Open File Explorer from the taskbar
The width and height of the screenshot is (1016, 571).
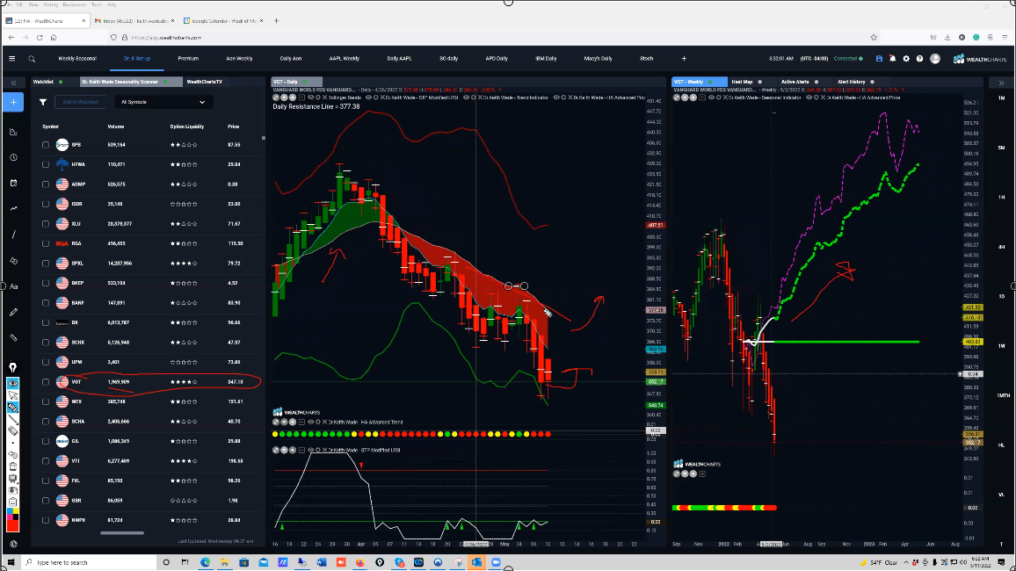[x=224, y=562]
